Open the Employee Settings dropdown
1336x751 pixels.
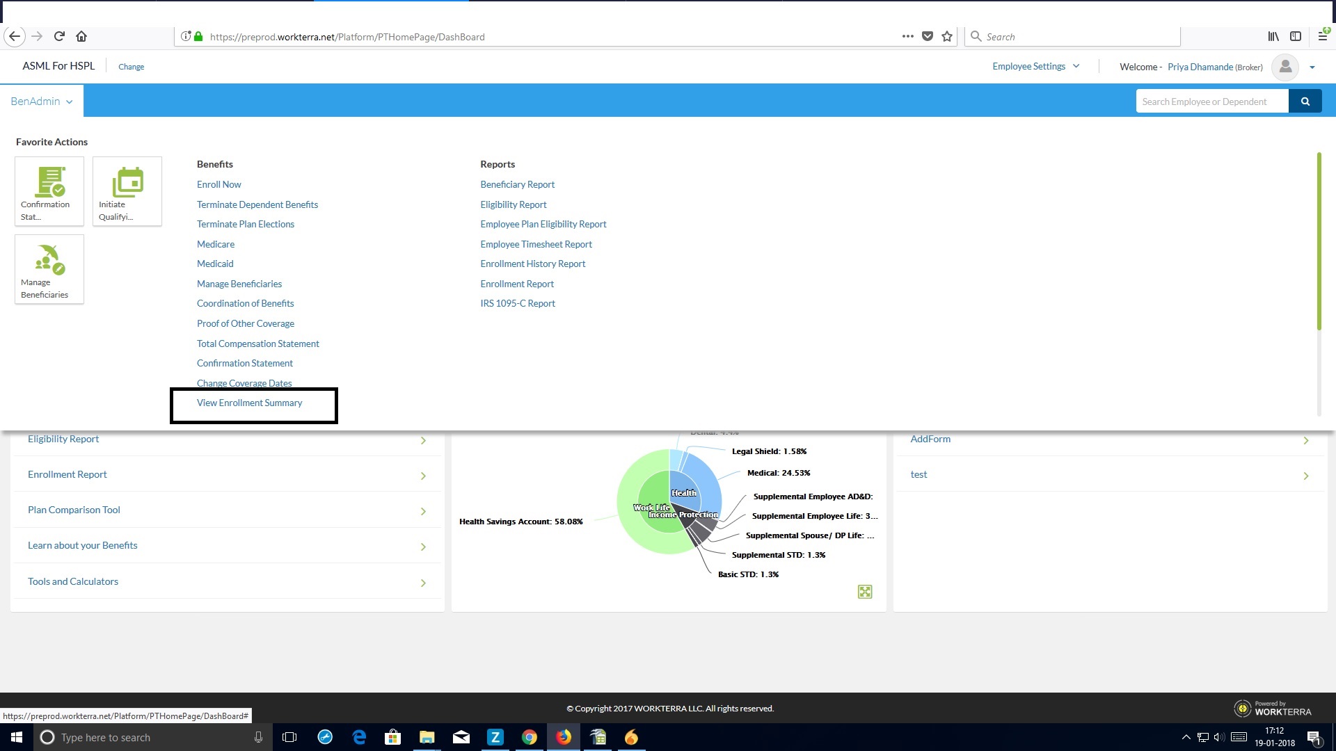point(1035,67)
